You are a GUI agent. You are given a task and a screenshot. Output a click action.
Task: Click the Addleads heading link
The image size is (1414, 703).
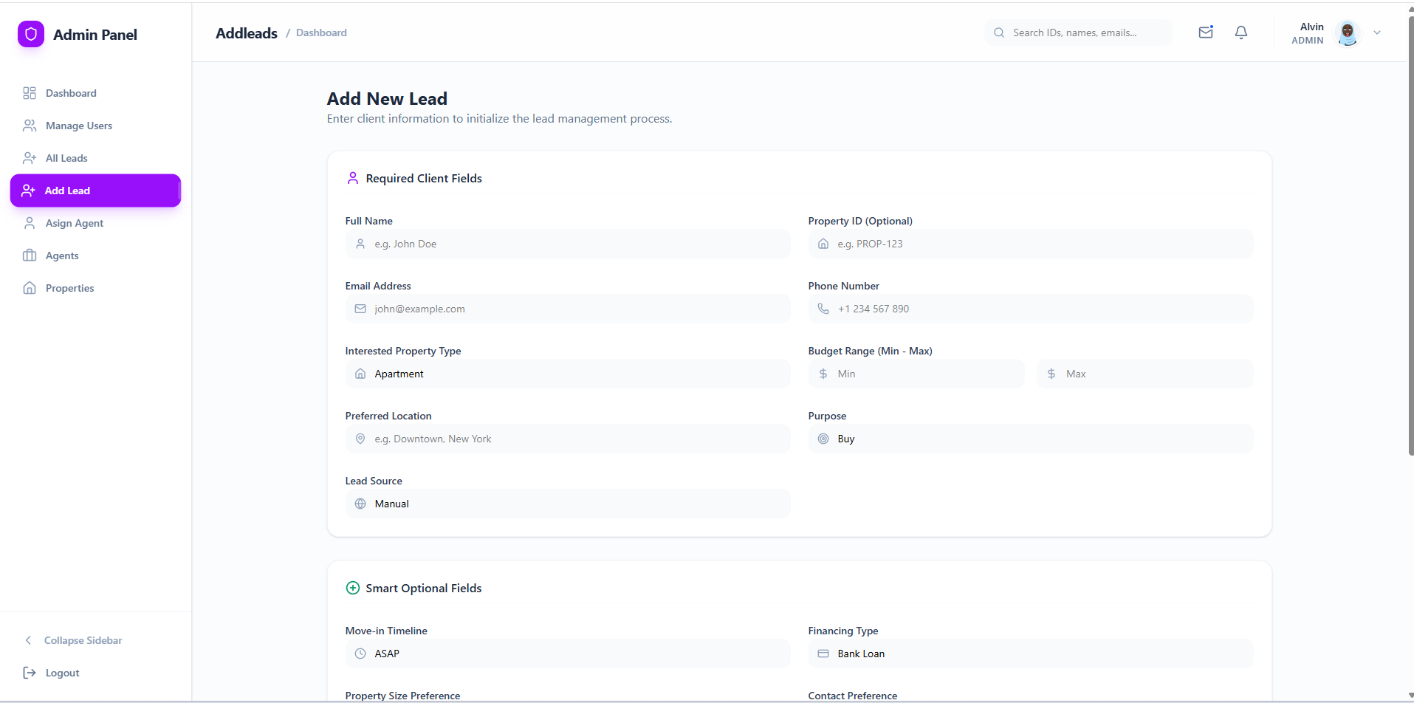point(246,32)
